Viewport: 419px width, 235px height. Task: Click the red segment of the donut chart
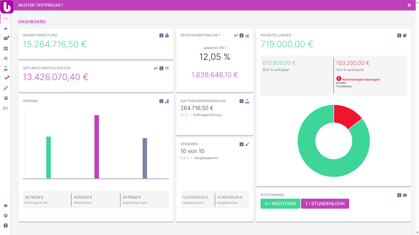click(x=347, y=115)
